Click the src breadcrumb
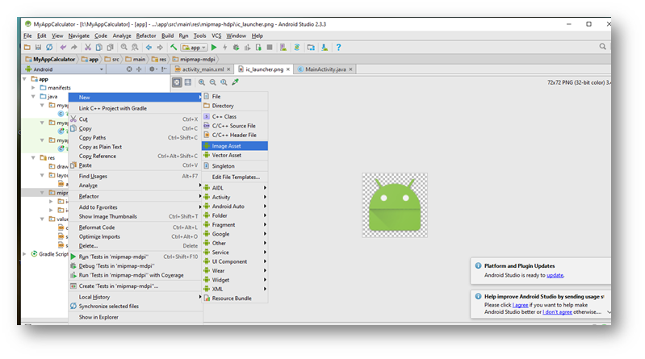The height and width of the screenshot is (359, 645). pyautogui.click(x=112, y=59)
